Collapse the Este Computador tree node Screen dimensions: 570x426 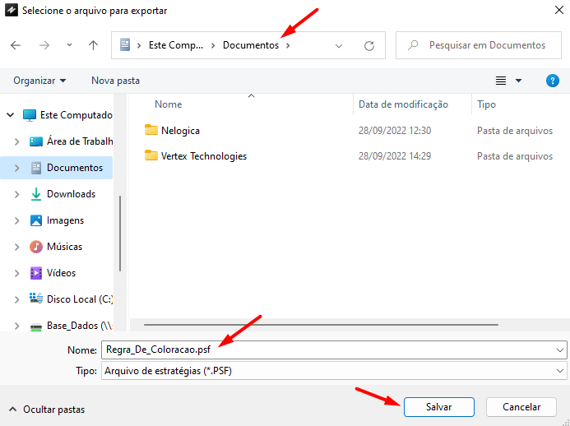[x=9, y=115]
